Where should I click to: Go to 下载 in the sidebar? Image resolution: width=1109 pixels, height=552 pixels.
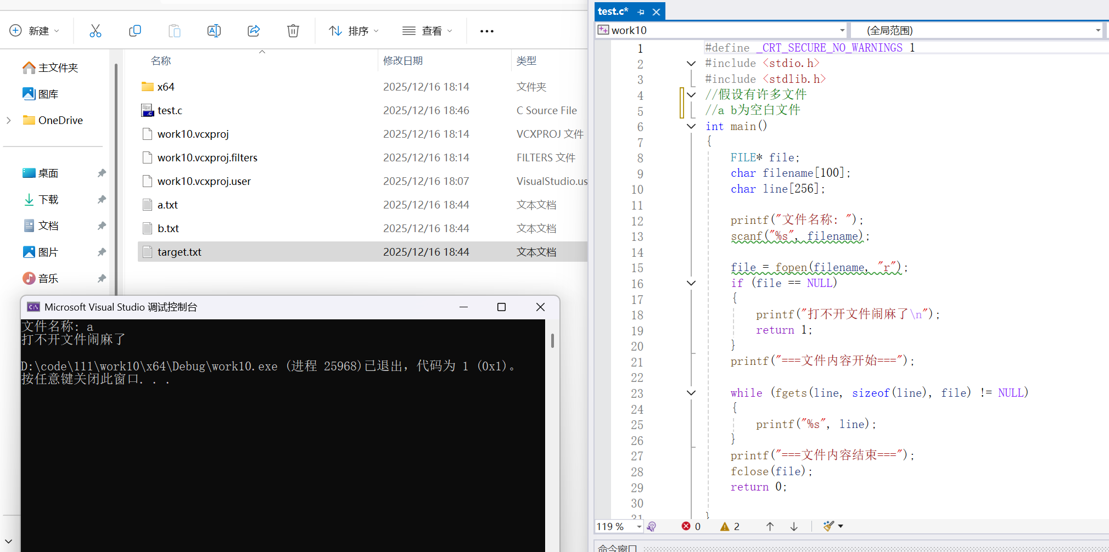pyautogui.click(x=41, y=200)
